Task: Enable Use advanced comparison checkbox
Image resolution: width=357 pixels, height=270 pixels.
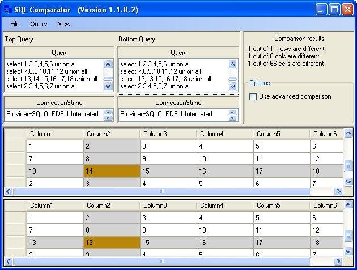Action: (x=253, y=96)
